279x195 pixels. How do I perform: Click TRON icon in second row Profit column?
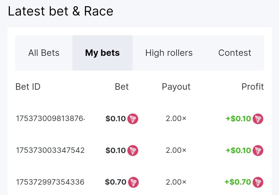pos(258,151)
